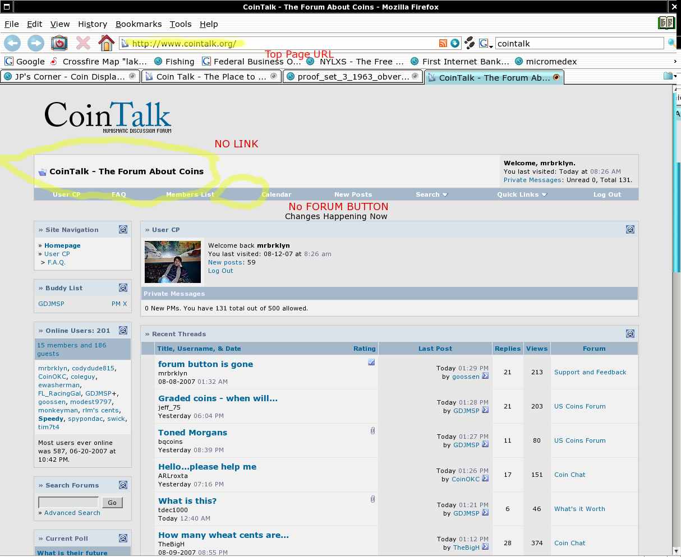The width and height of the screenshot is (681, 557).
Task: Click the footprints icon beside the search box
Action: pos(470,43)
